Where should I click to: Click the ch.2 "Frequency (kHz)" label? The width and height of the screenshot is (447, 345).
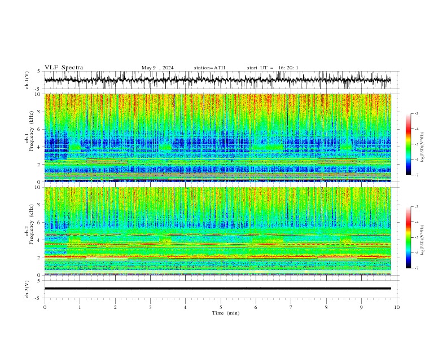[x=32, y=224]
